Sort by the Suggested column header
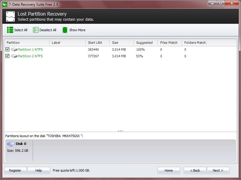This screenshot has width=241, height=180. point(145,43)
